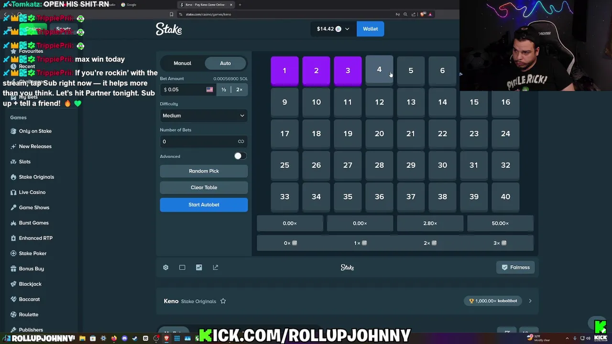The image size is (612, 344).
Task: Open the Difficulty Medium dropdown
Action: pos(204,116)
